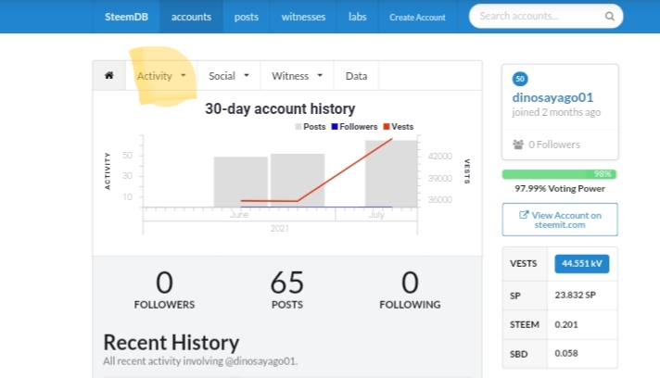Click the search magnifier icon
The width and height of the screenshot is (660, 378).
(610, 17)
